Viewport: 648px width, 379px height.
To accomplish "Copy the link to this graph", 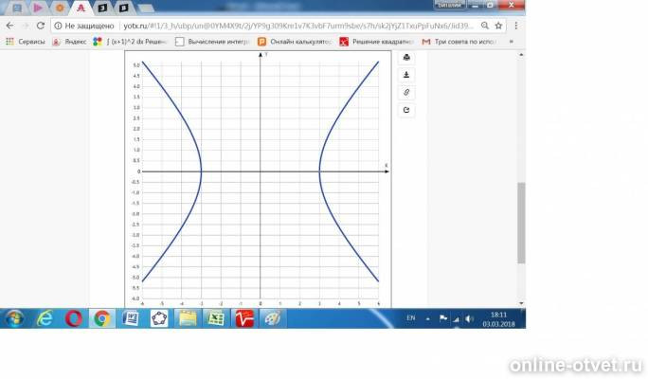I will [406, 92].
